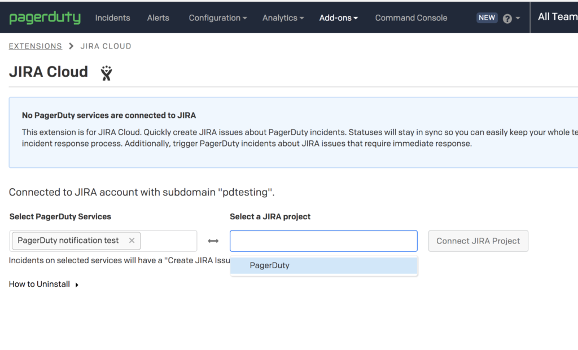
Task: Click inside the PagerDuty Services selection box
Action: pos(169,241)
